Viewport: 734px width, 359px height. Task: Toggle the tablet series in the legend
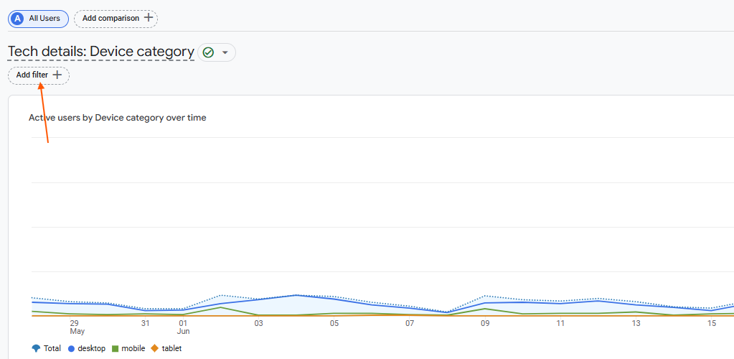pyautogui.click(x=166, y=349)
